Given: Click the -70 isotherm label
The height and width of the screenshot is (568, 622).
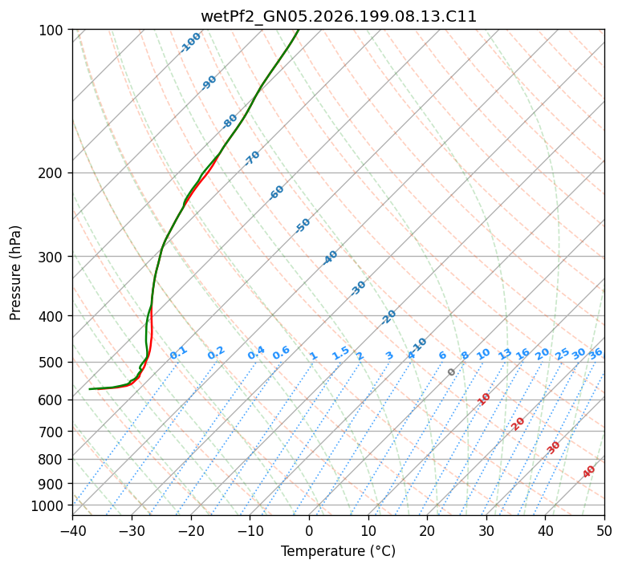Looking at the screenshot, I should pos(252,157).
